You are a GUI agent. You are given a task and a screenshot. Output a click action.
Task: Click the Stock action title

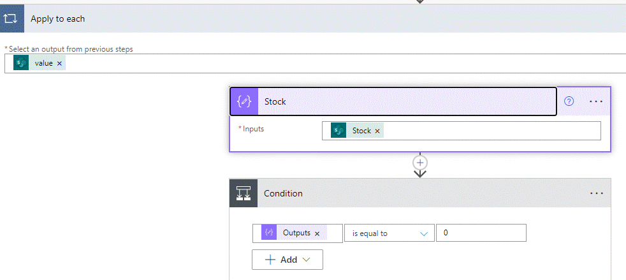point(275,101)
